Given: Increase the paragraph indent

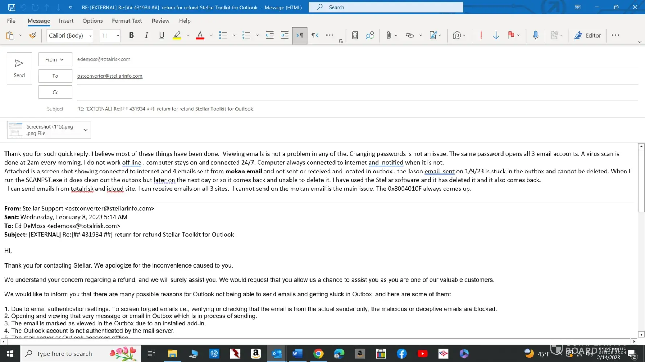Looking at the screenshot, I should click(285, 35).
